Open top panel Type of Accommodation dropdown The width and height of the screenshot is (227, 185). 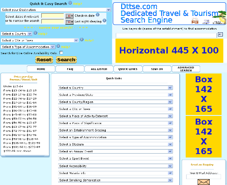(28, 47)
